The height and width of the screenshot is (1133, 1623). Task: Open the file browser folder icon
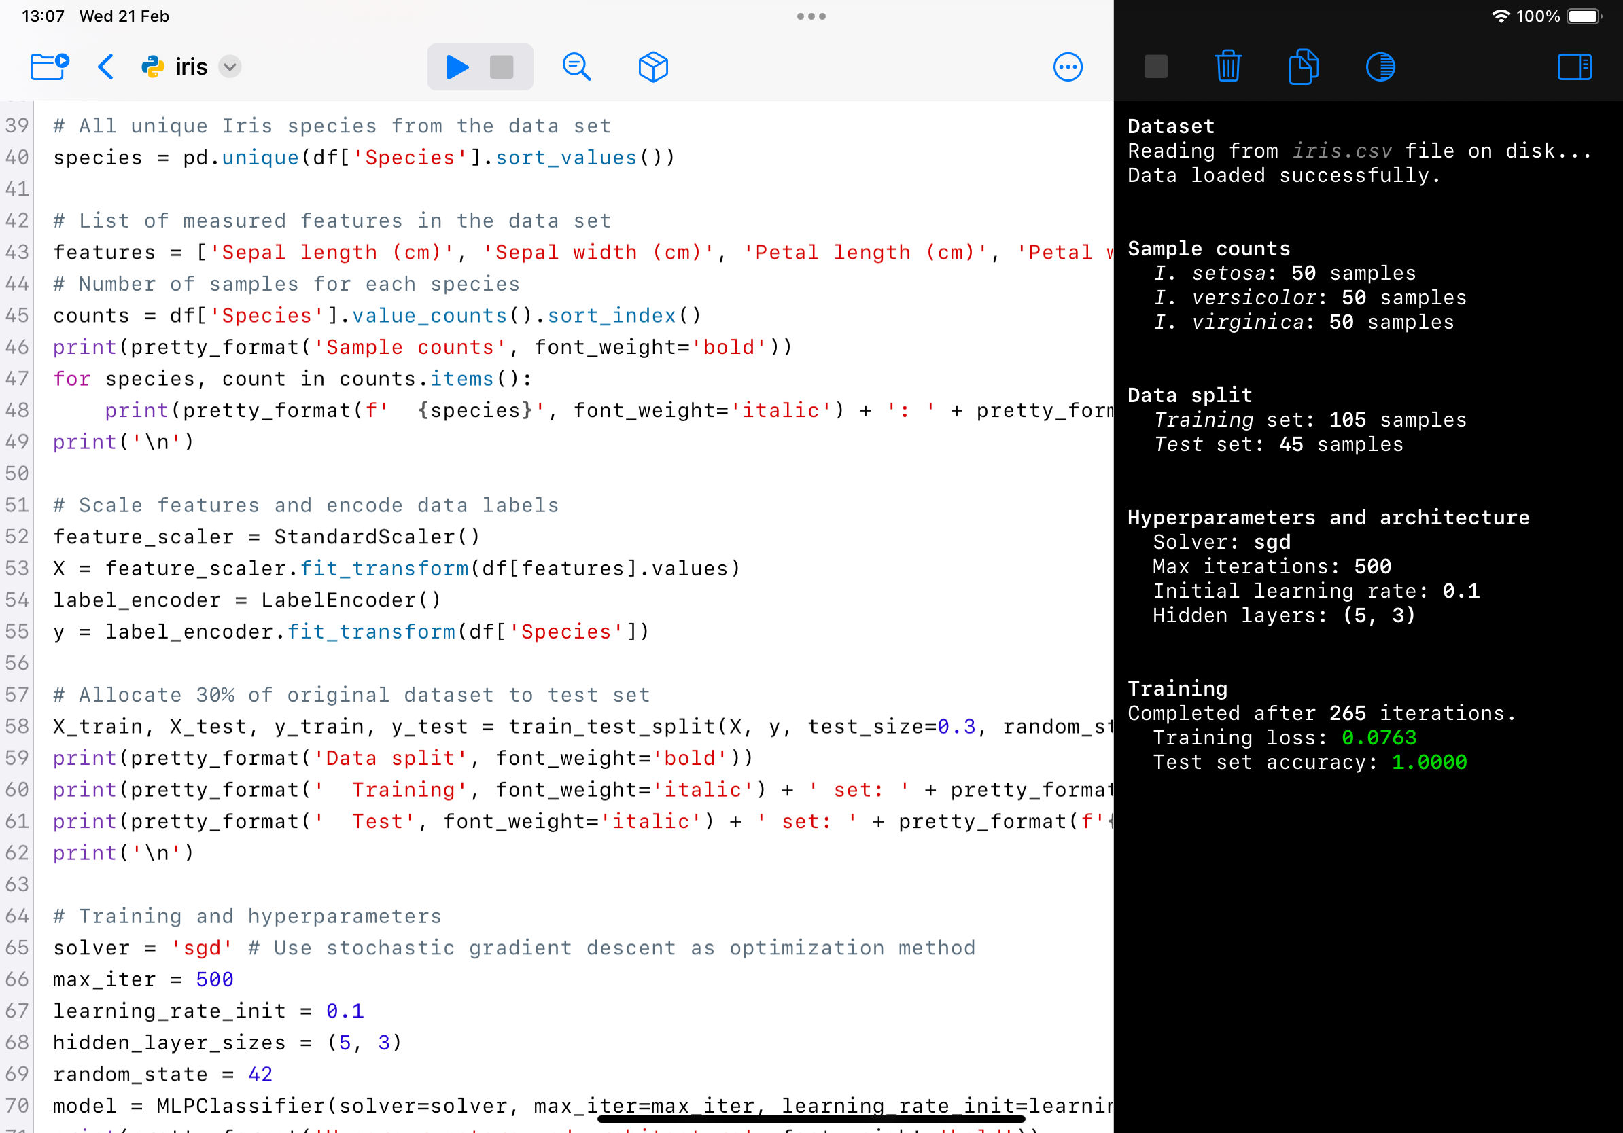50,67
